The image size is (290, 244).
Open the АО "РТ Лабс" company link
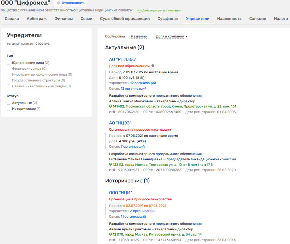[123, 59]
